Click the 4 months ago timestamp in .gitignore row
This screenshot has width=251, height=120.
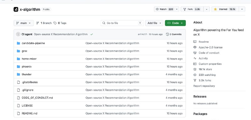click(174, 90)
